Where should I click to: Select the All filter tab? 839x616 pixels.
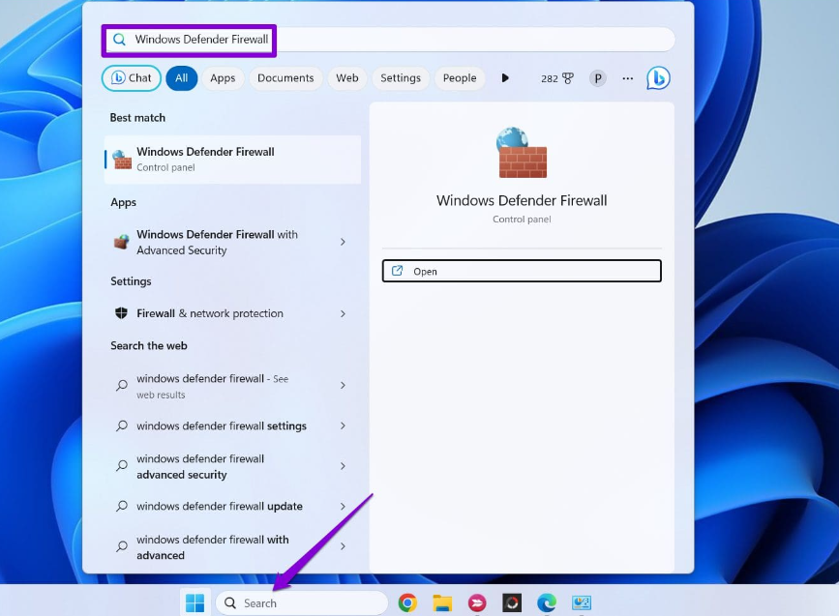click(x=181, y=78)
